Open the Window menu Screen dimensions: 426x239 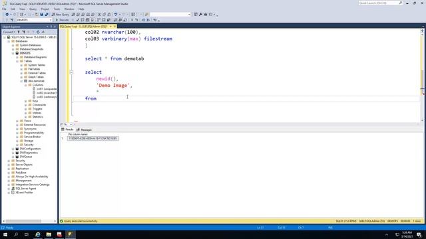(x=69, y=9)
